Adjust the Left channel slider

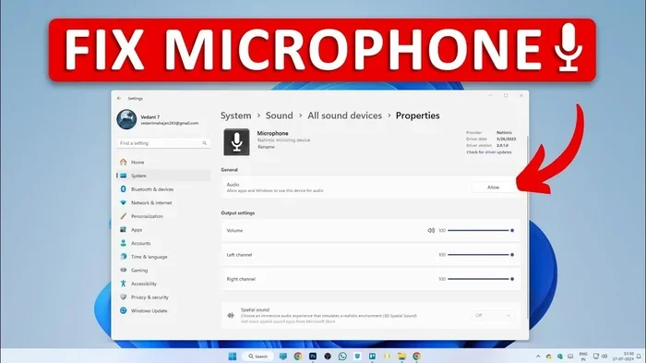[480, 255]
